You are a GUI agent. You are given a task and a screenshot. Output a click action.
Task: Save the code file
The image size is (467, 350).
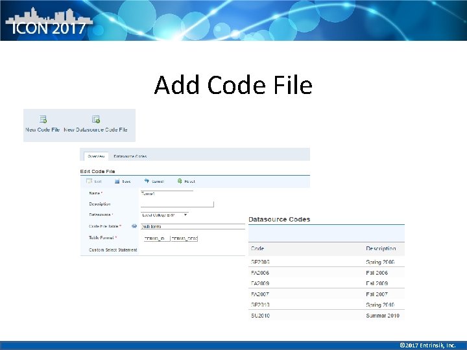pyautogui.click(x=123, y=181)
